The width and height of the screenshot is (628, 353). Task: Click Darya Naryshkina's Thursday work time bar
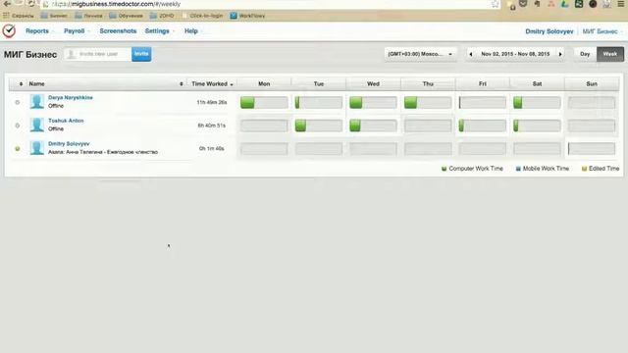click(428, 102)
